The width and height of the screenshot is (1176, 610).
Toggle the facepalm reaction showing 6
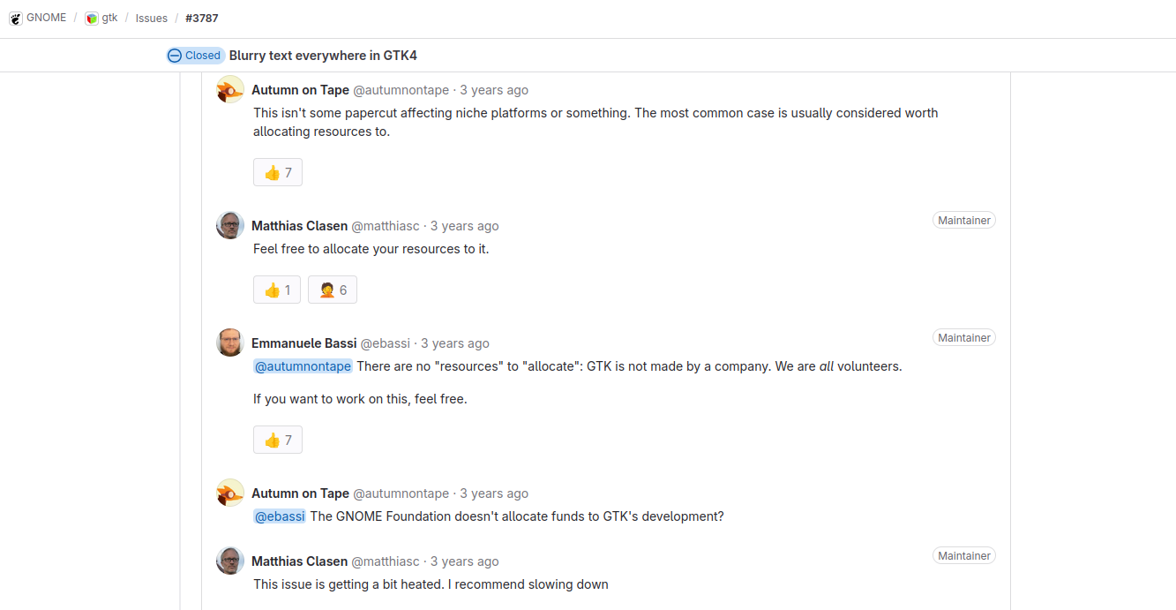pos(333,290)
